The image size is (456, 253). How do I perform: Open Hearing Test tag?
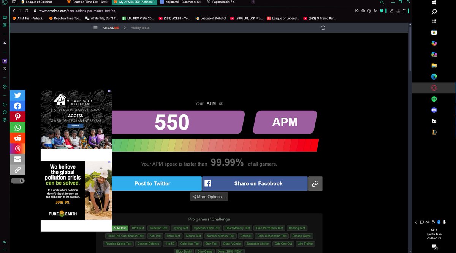coord(297,228)
